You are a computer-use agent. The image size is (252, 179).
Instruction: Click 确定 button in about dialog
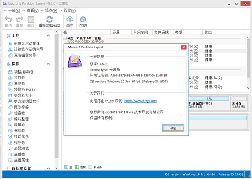(173, 128)
